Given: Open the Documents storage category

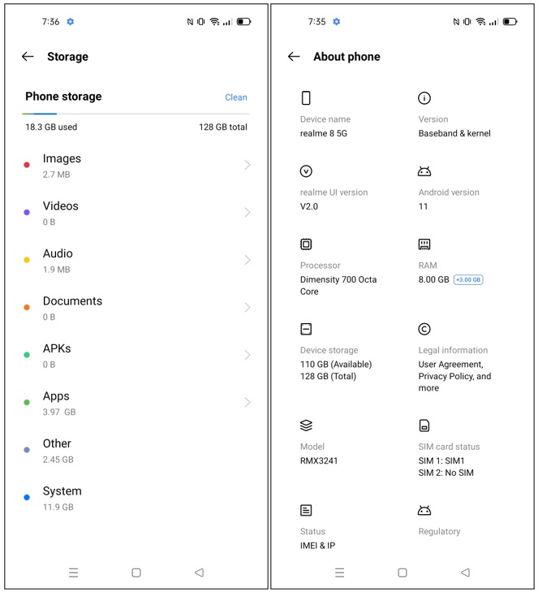Looking at the screenshot, I should [136, 308].
